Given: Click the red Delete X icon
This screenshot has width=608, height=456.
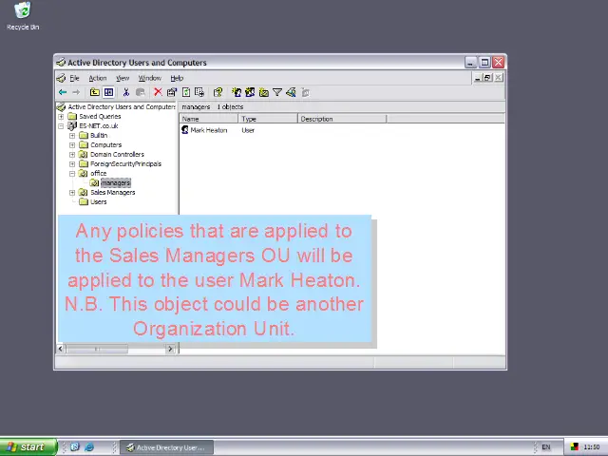Looking at the screenshot, I should [x=158, y=92].
